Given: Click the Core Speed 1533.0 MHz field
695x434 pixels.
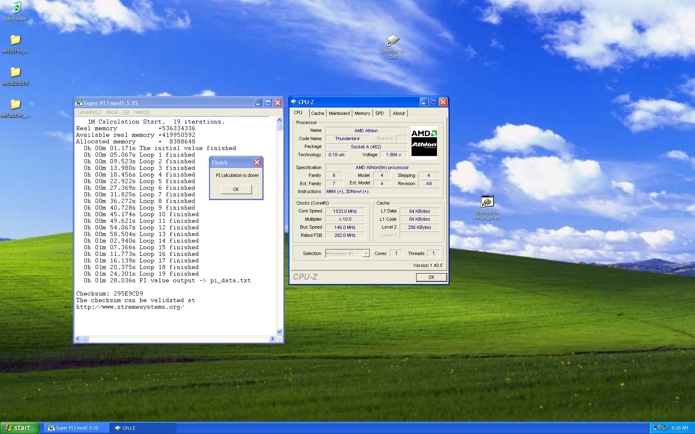Looking at the screenshot, I should 345,211.
